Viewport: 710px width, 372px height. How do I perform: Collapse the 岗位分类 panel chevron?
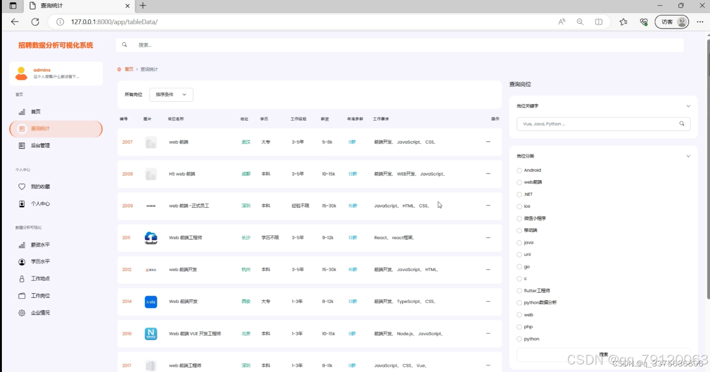coord(688,156)
